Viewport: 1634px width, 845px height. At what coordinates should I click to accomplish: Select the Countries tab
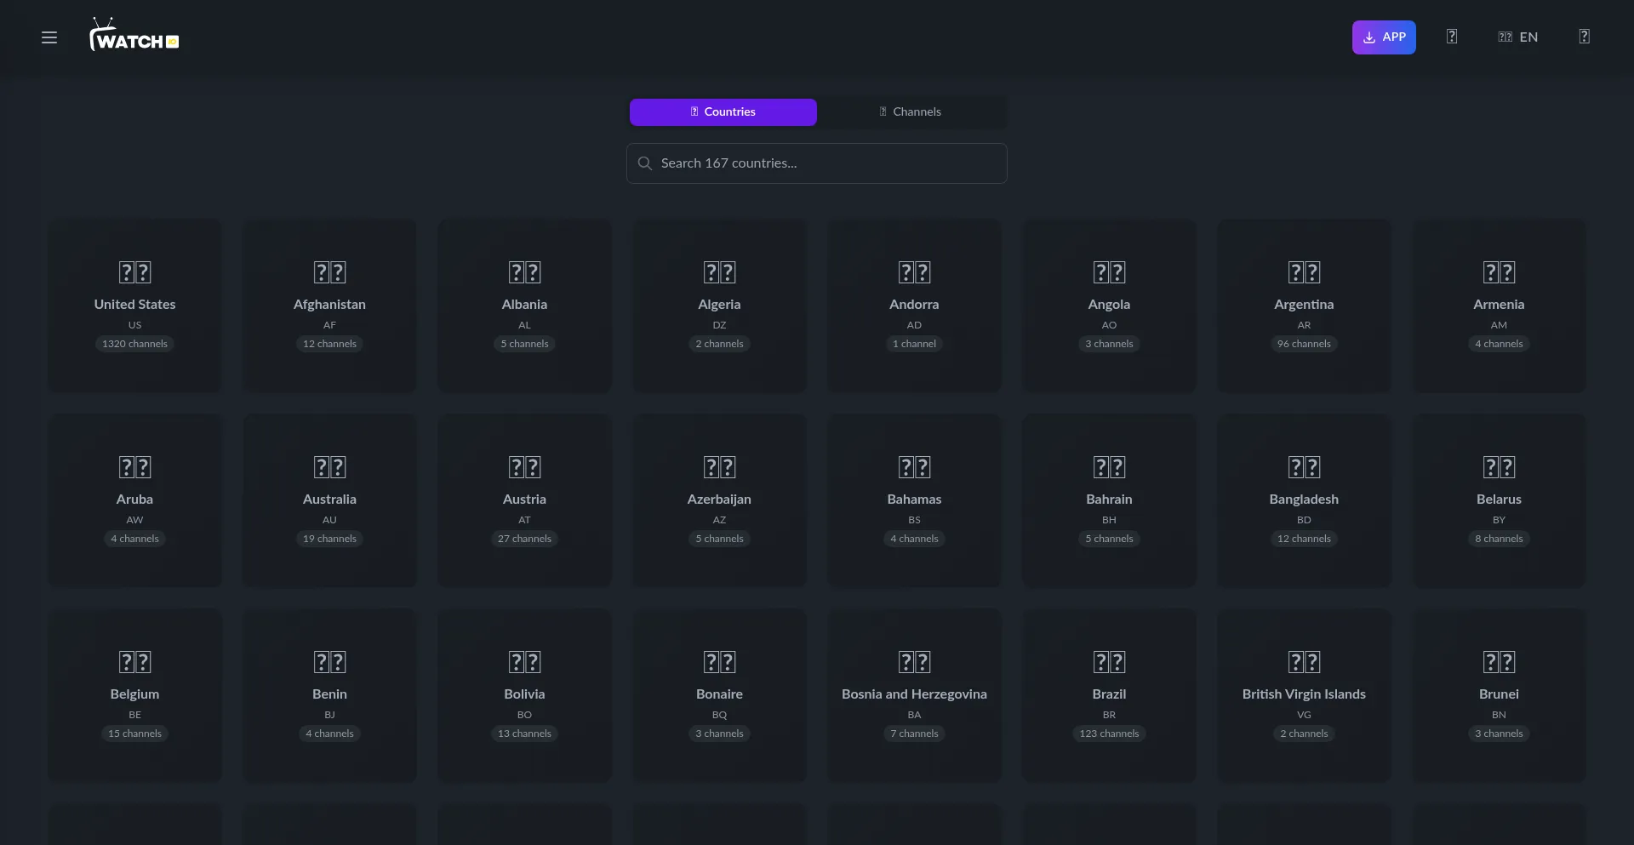[723, 111]
